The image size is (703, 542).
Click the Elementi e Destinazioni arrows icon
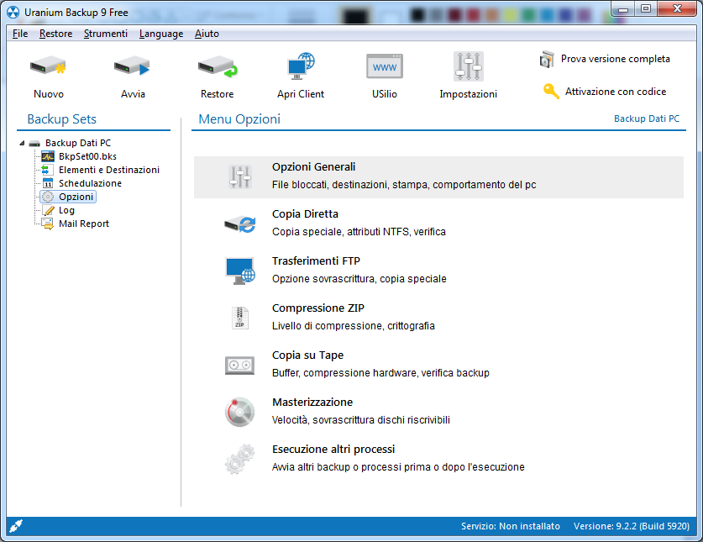tap(47, 170)
